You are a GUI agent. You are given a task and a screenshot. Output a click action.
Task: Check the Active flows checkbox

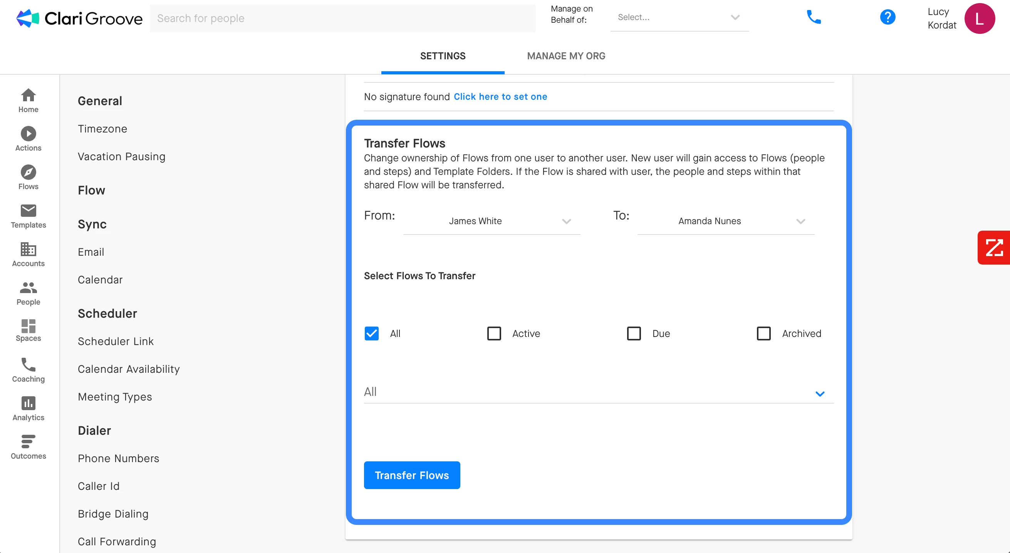[493, 333]
